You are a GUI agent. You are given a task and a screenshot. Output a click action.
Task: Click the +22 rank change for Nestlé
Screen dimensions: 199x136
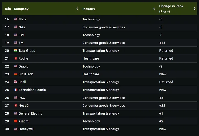pos(162,106)
